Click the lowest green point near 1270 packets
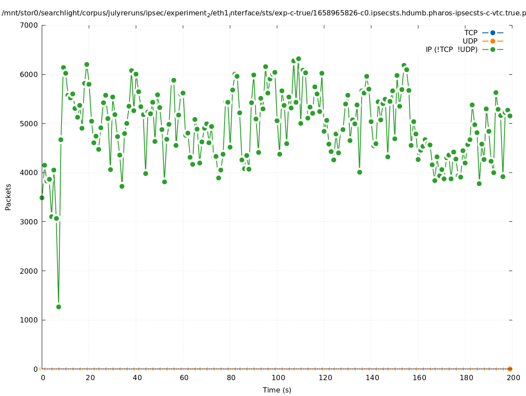Screen dimensions: 526x396 [58, 307]
